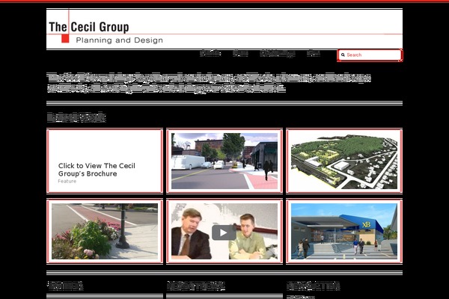Screen dimensions: 449x299
Task: Click the Feature label under brochure title
Action: (x=67, y=181)
